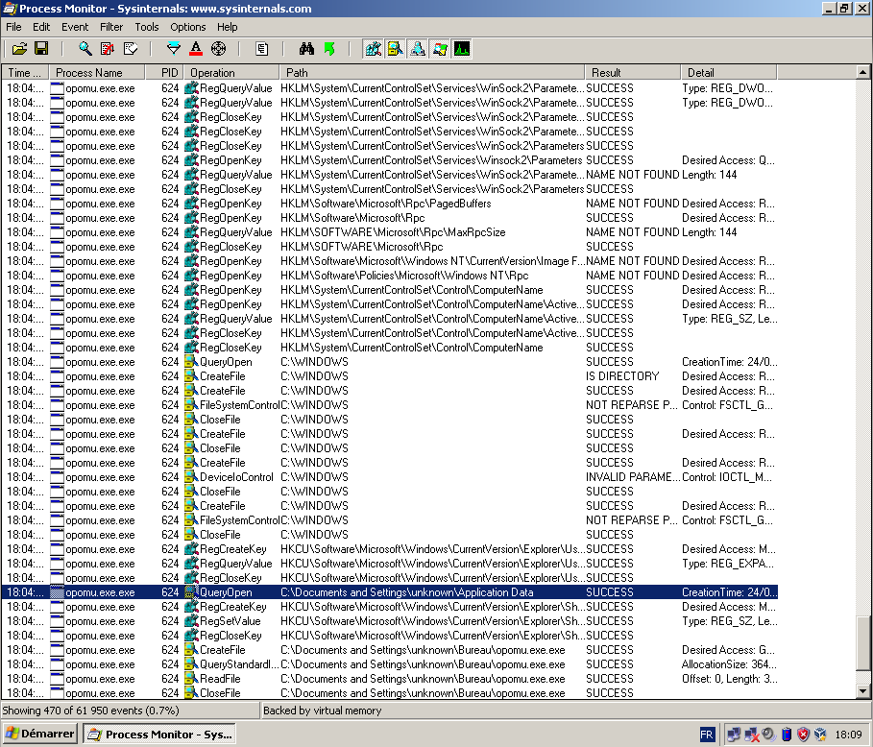Open the Tools menu
This screenshot has height=747, width=873.
point(146,27)
